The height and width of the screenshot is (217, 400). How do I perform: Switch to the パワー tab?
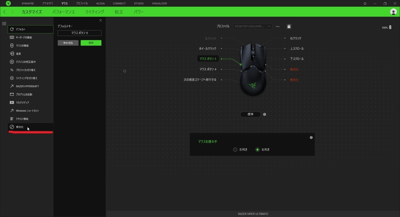click(139, 12)
